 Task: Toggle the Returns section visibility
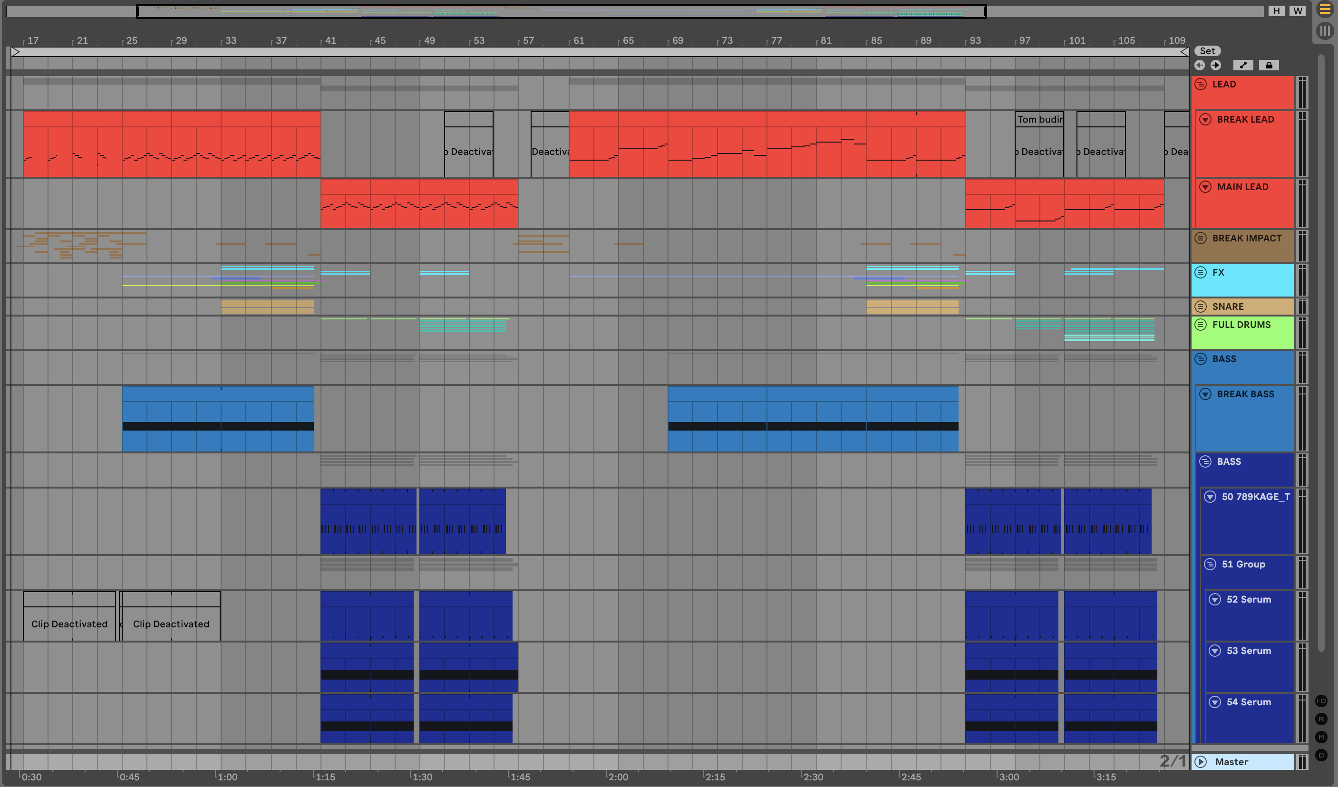click(1321, 719)
